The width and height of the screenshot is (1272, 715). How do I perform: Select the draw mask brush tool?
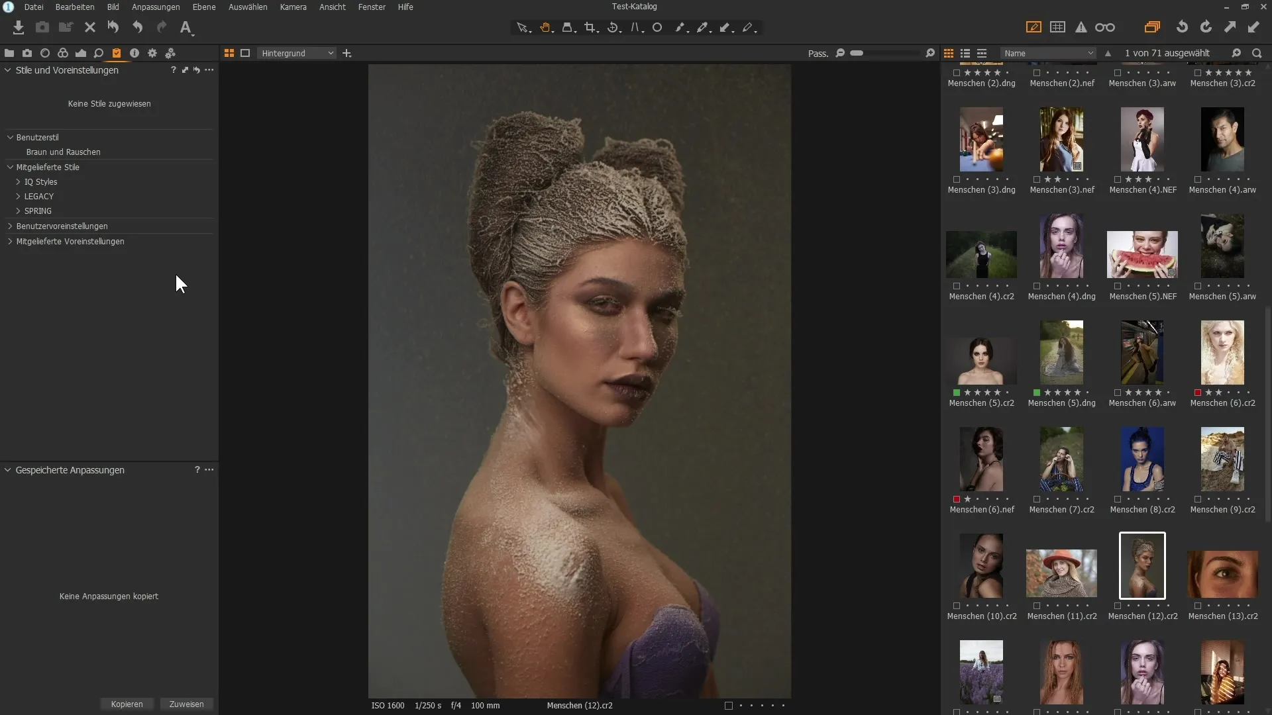tap(680, 28)
